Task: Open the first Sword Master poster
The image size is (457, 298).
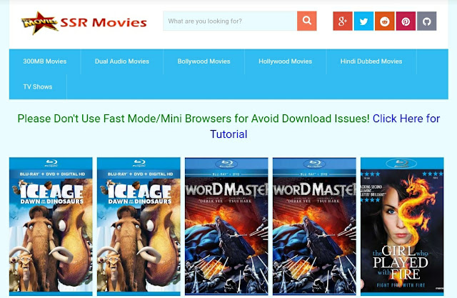Action: 226,227
